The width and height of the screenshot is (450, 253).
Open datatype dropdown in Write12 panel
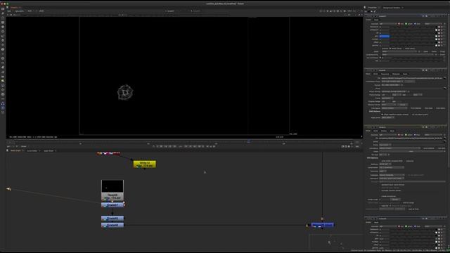pyautogui.click(x=385, y=164)
